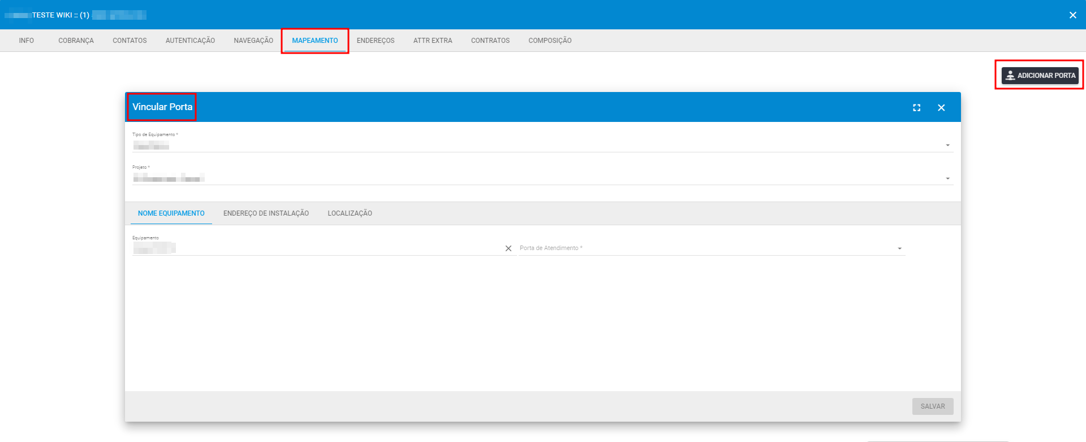Select the COMPOSIÇÃO tab

(550, 41)
